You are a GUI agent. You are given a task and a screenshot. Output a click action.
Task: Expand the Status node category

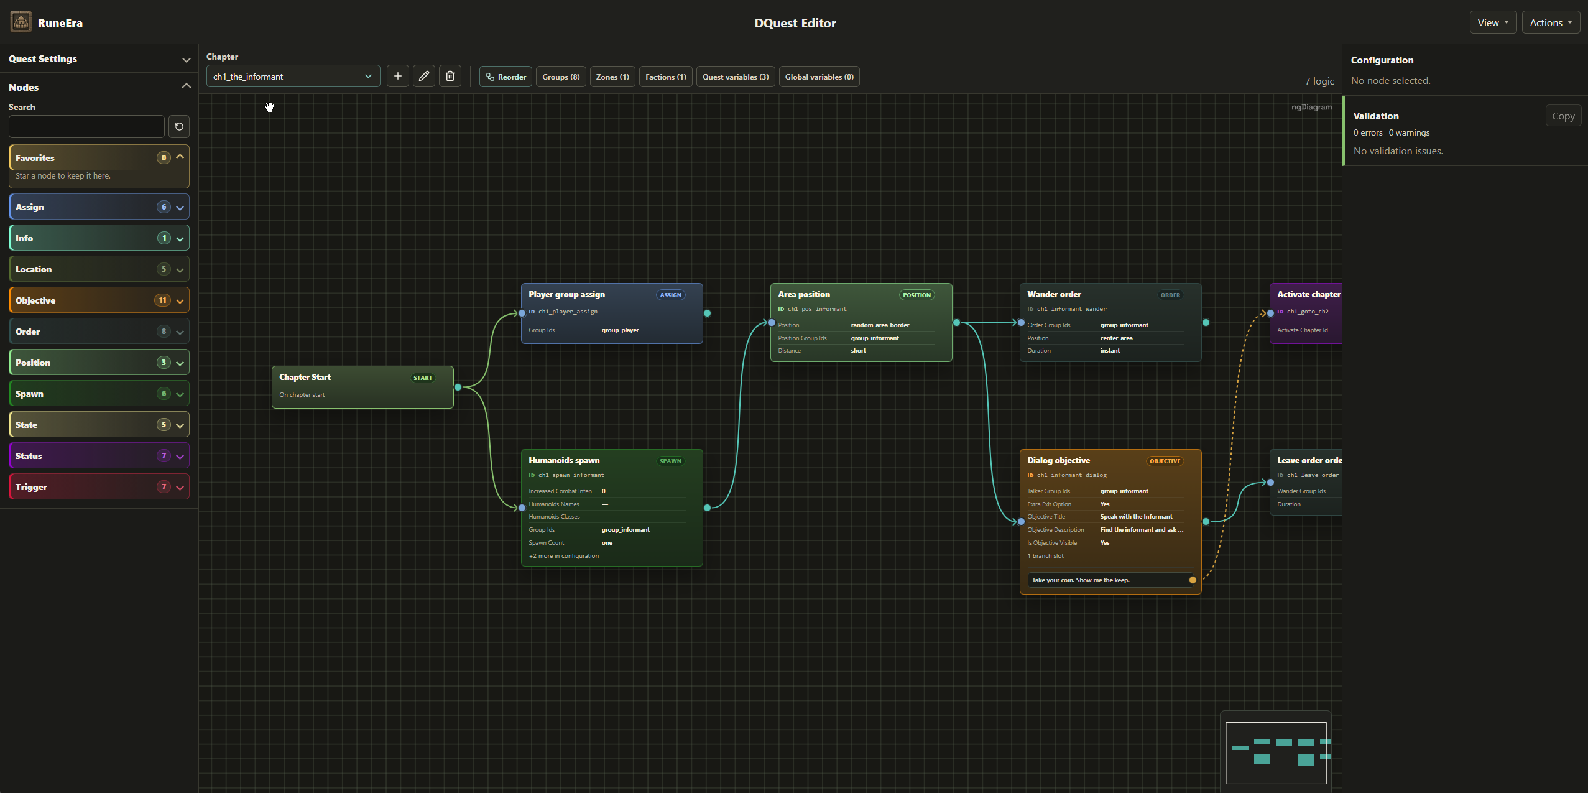99,456
